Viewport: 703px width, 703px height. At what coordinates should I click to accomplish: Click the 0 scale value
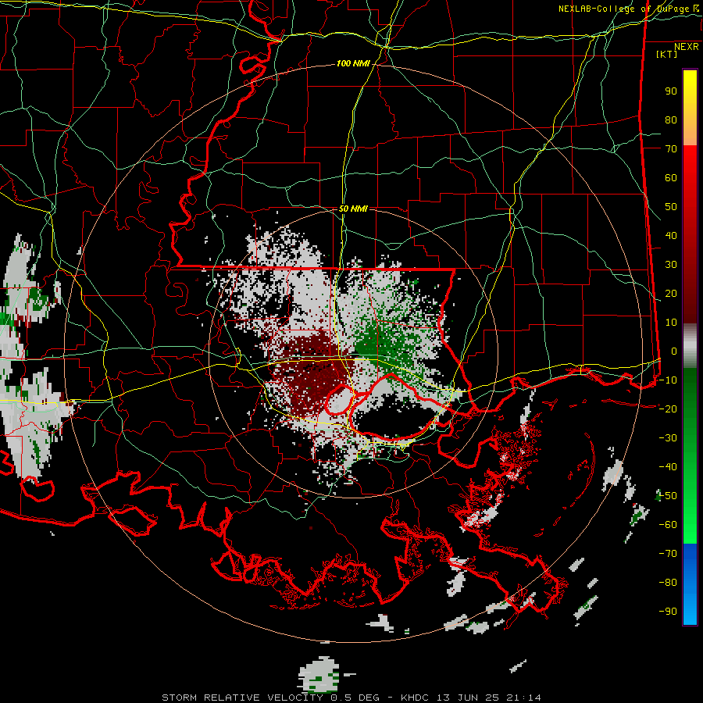pos(674,351)
